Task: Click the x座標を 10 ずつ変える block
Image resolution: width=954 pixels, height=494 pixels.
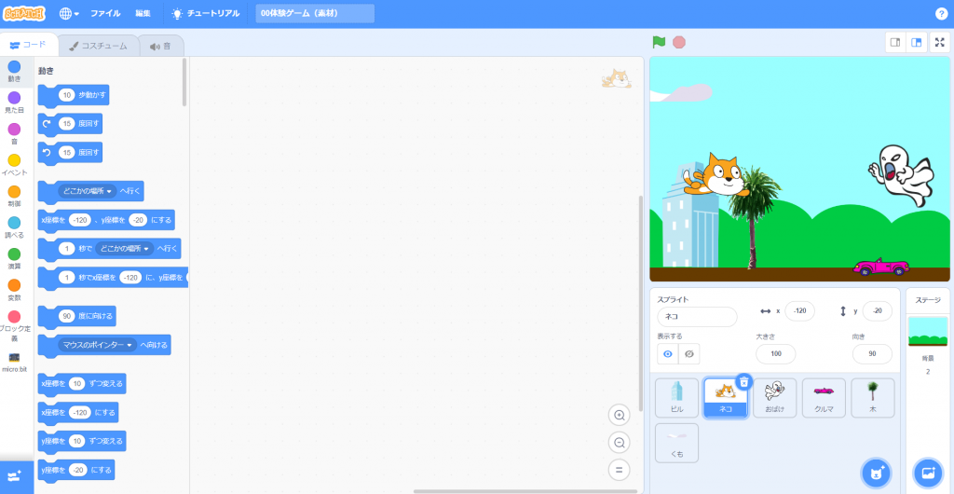Action: click(82, 384)
